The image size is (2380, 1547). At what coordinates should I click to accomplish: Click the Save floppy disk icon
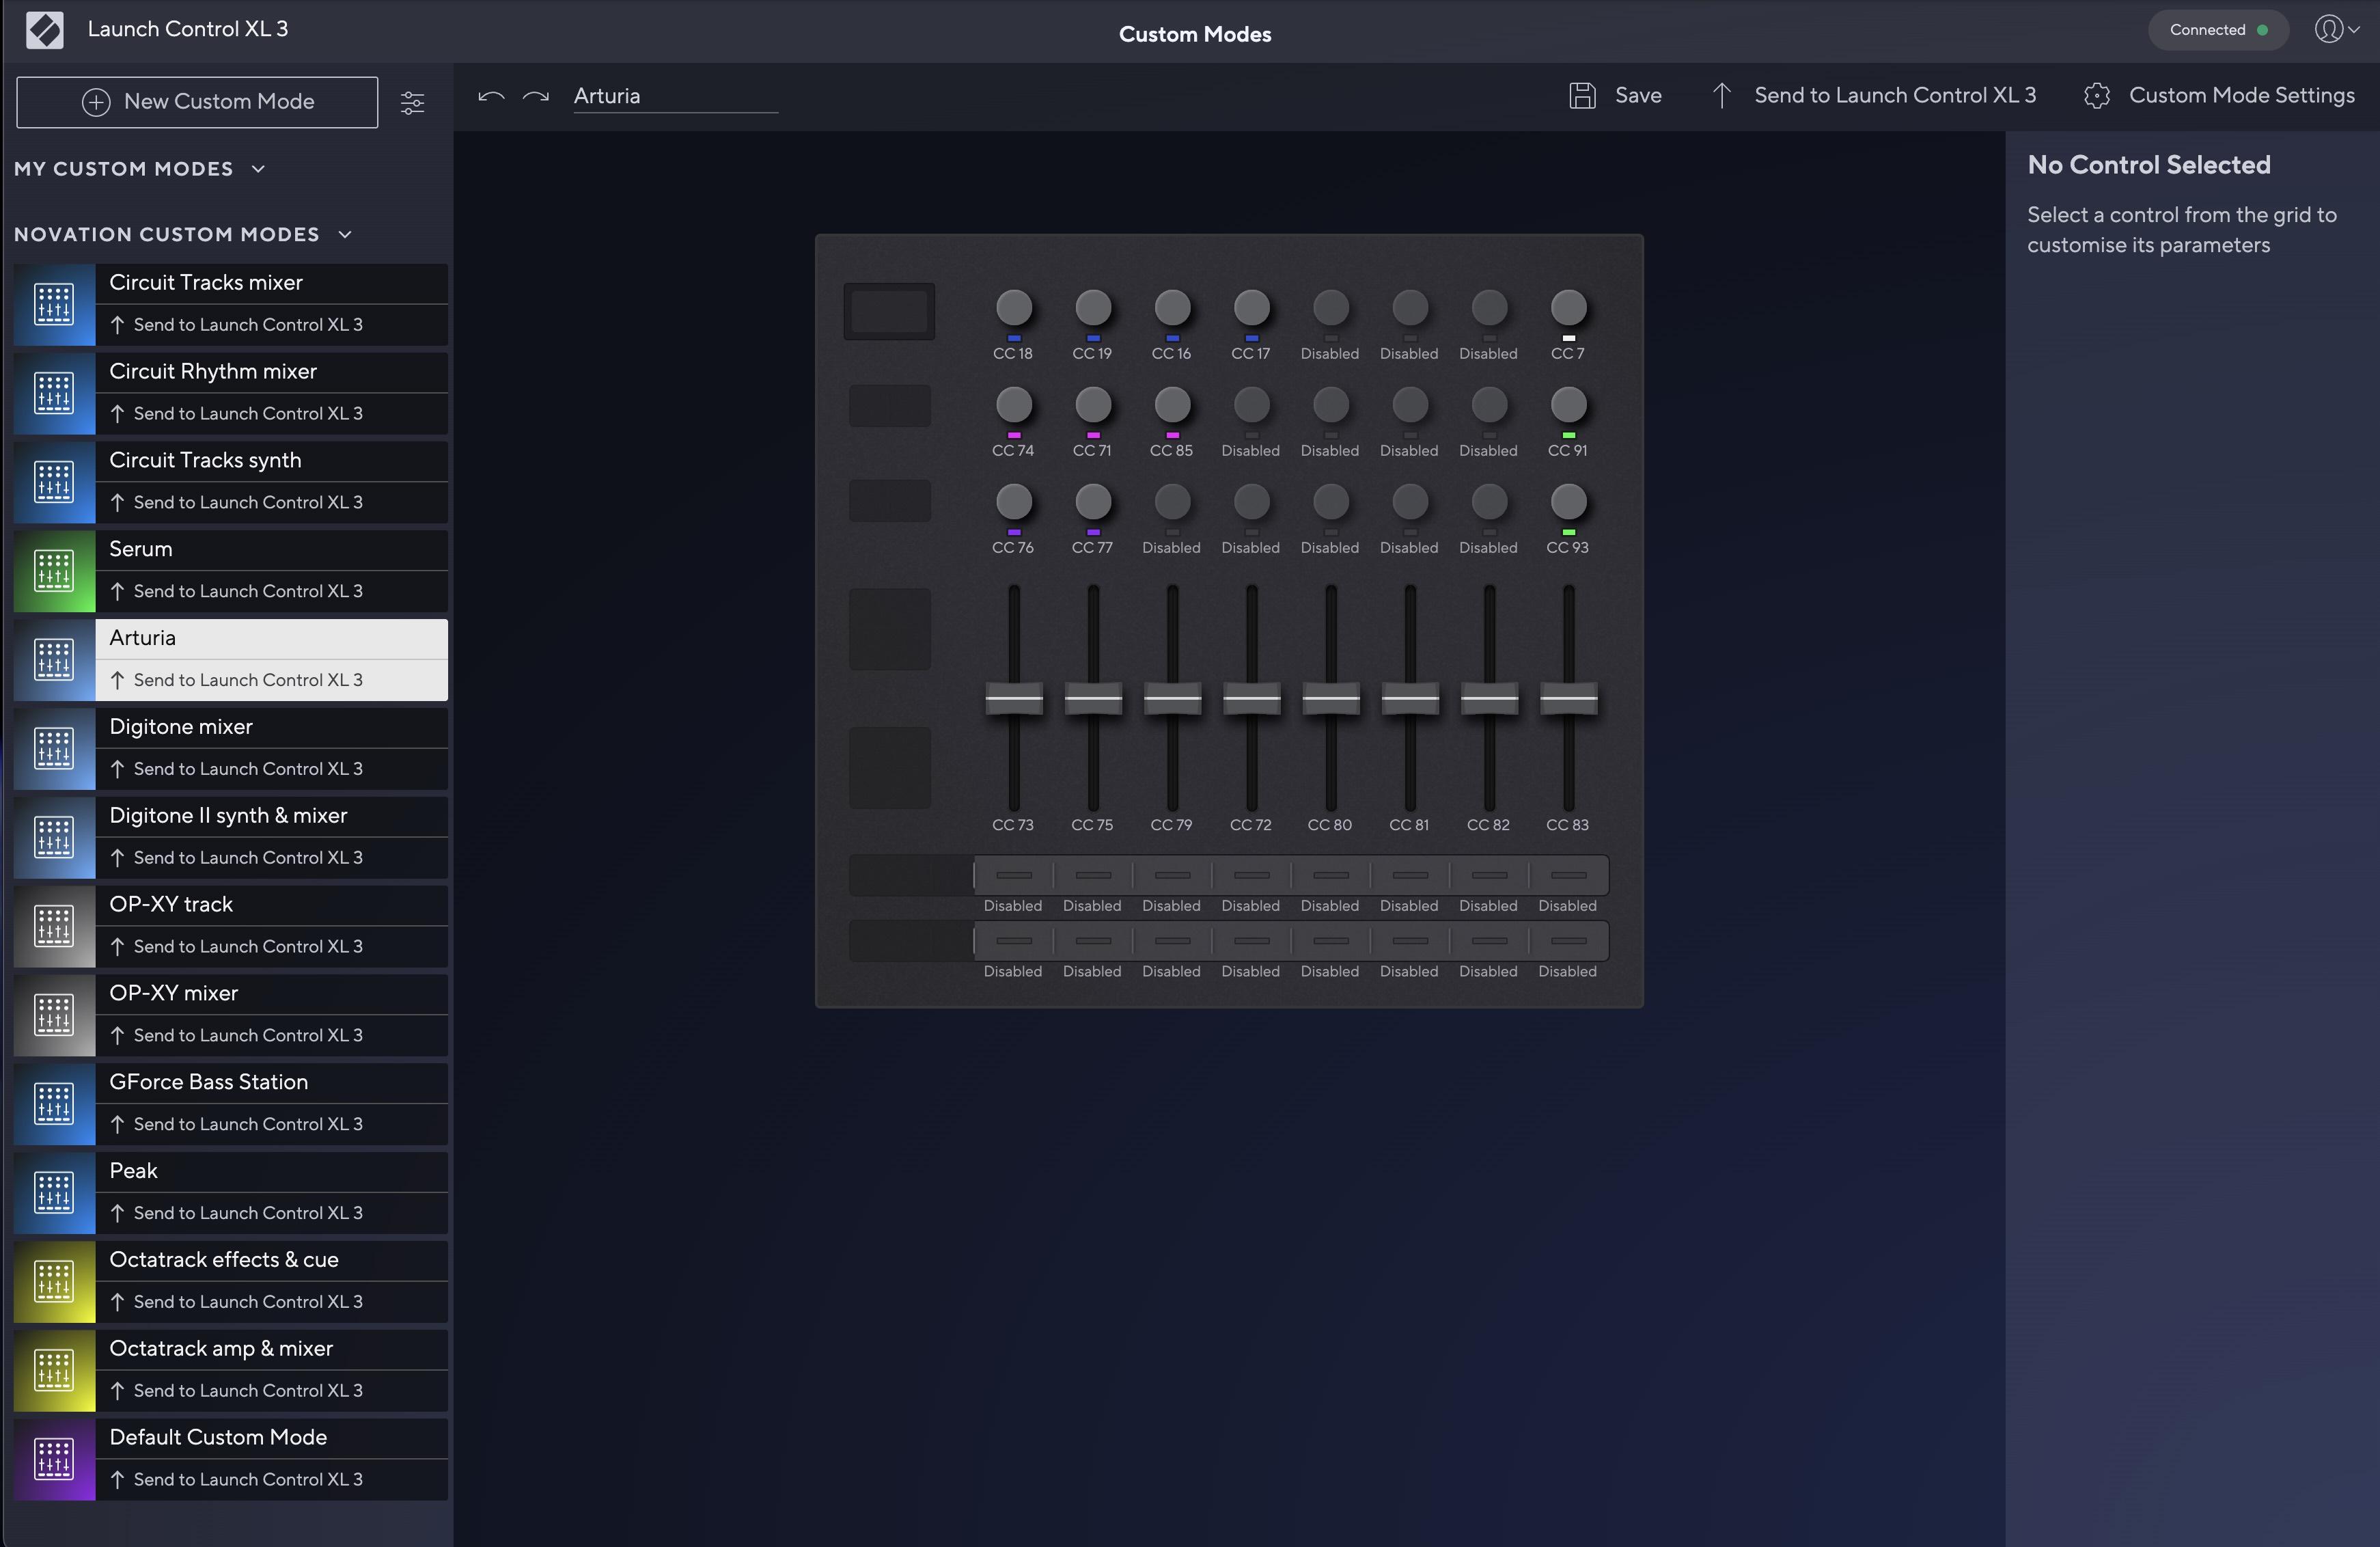pos(1582,96)
